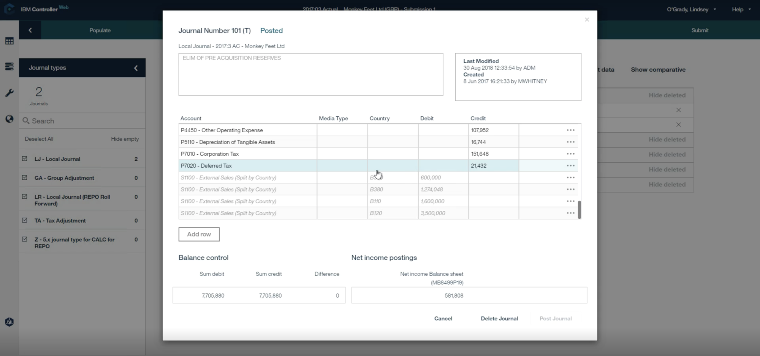Viewport: 760px width, 356px height.
Task: Toggle the TA - Tax Adjustment checkbox
Action: pos(25,220)
